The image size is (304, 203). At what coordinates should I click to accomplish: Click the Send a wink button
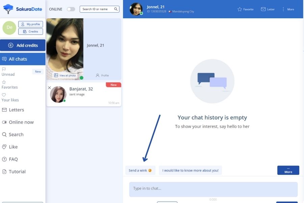pyautogui.click(x=140, y=171)
